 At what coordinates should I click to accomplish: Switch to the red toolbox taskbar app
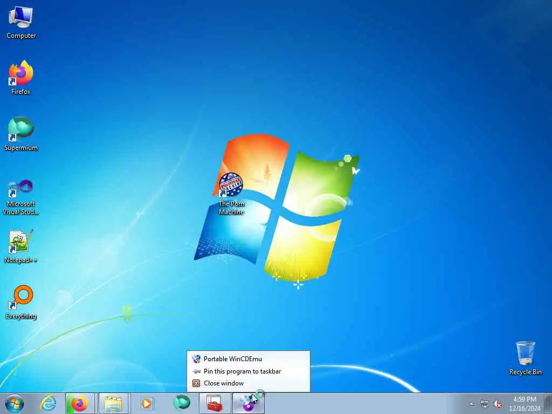215,403
